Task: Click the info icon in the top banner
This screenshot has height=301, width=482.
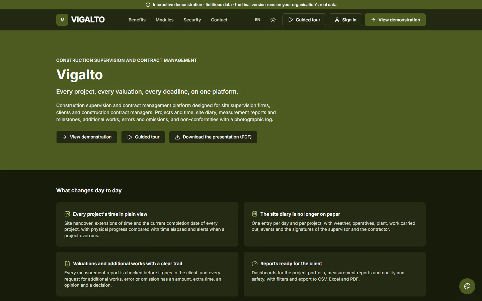Action: (x=148, y=5)
